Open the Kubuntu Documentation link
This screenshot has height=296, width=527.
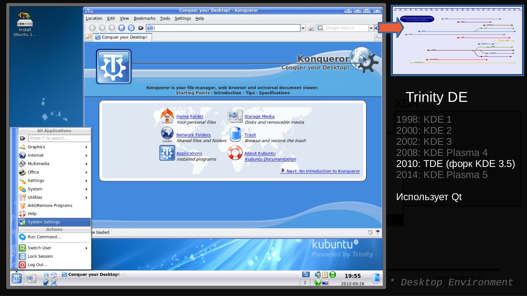(270, 159)
